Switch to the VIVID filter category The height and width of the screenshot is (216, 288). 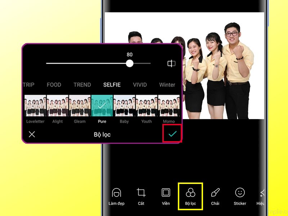coord(140,85)
